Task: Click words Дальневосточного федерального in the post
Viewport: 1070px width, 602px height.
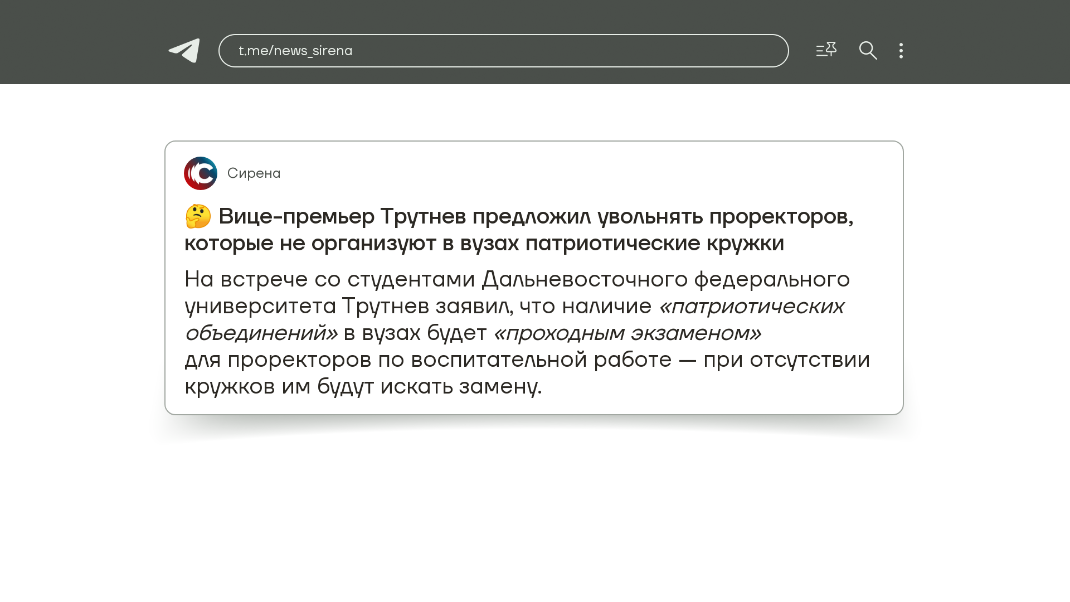Action: point(665,279)
